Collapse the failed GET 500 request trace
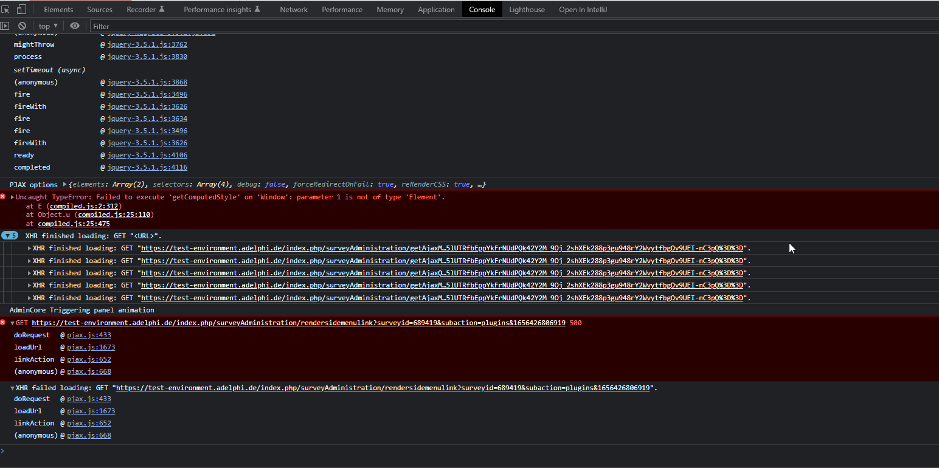939x468 pixels. click(x=13, y=323)
